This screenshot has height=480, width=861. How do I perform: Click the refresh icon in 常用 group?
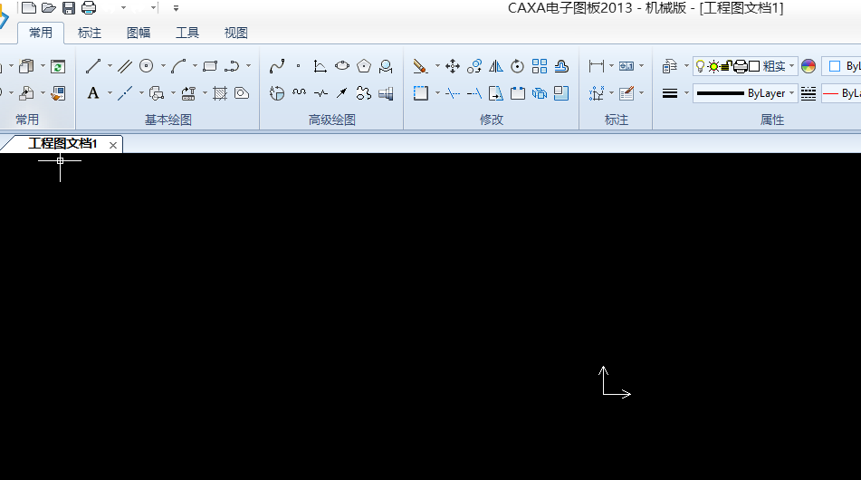pyautogui.click(x=58, y=66)
